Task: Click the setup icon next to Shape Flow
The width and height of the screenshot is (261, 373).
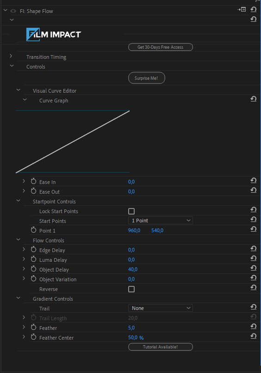Action: 242,10
